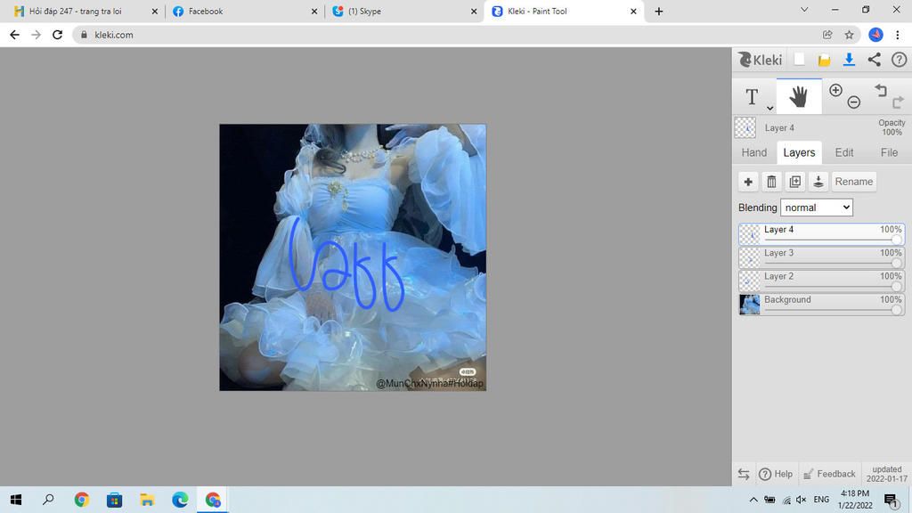
Task: Open the Chrome three-dot menu
Action: [x=898, y=35]
